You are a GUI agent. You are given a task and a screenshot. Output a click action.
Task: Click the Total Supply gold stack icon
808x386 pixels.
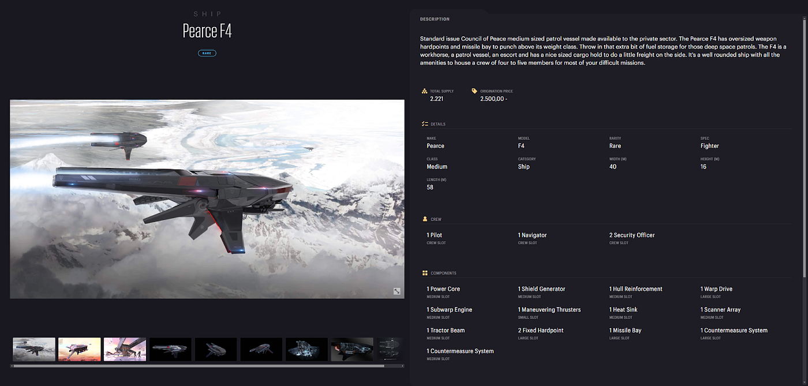[425, 91]
